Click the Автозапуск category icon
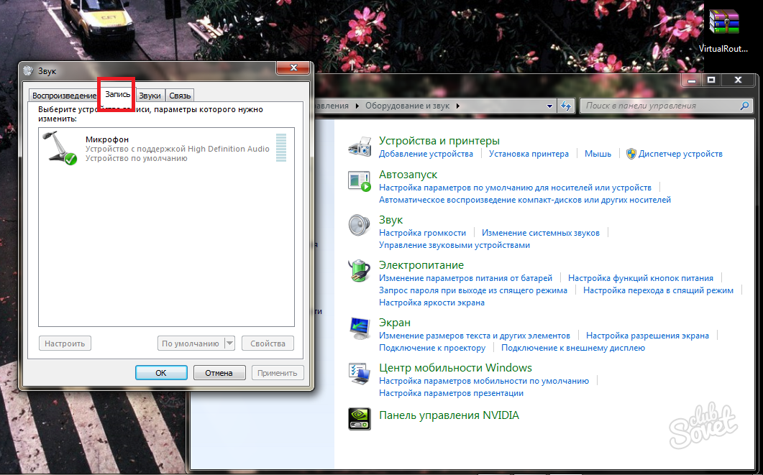The height and width of the screenshot is (475, 763). coord(360,180)
